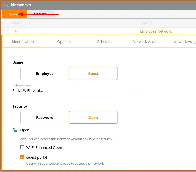
Task: Select Employee usage option
Action: [x=45, y=74]
